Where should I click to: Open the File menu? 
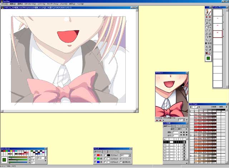coord(5,4)
